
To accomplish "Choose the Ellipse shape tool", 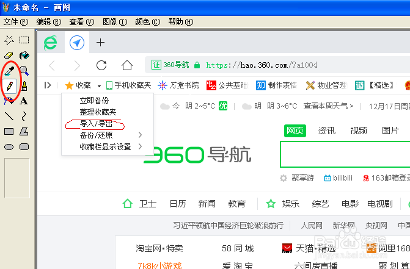I will (9, 147).
